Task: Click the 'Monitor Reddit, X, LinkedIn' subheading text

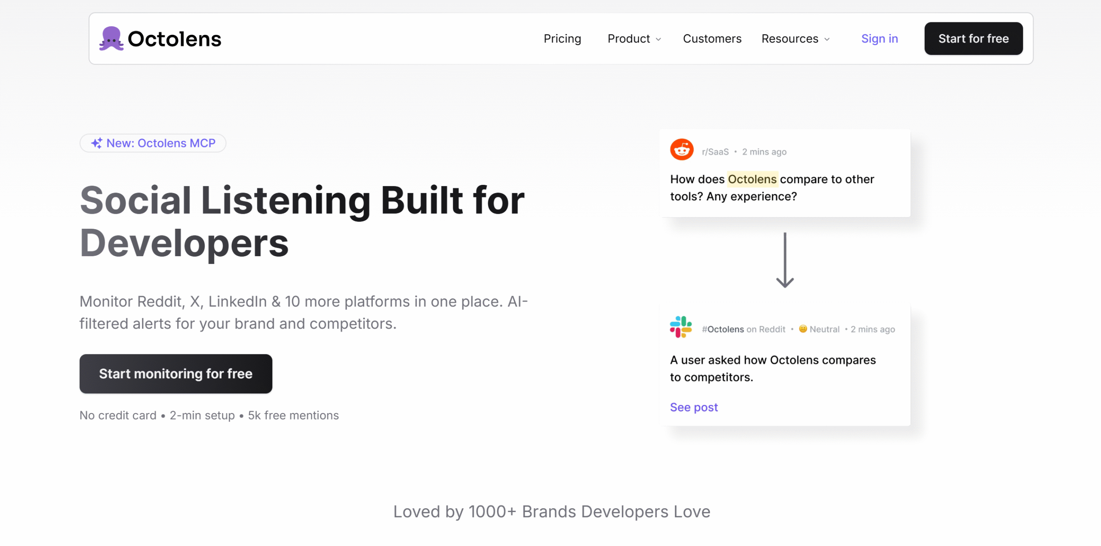Action: (x=304, y=313)
